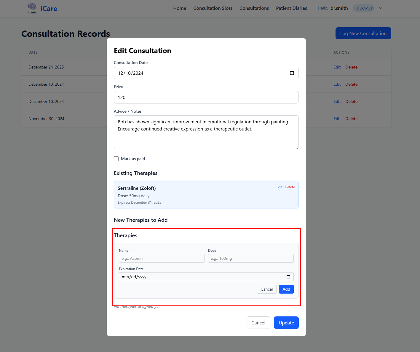Cancel the new therapy entry form

pos(266,289)
